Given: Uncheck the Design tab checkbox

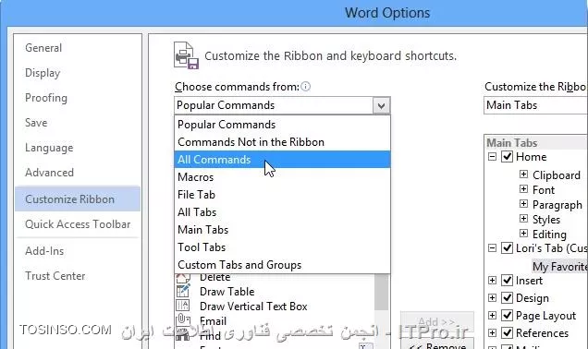Looking at the screenshot, I should (x=507, y=297).
